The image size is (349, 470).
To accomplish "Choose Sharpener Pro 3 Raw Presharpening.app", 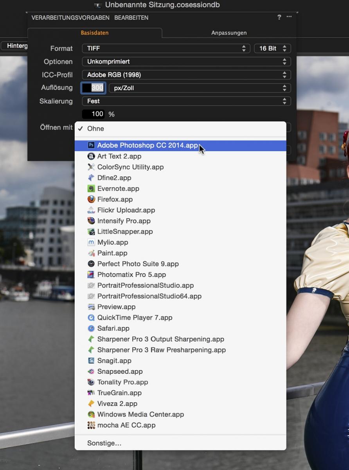I will (x=180, y=350).
